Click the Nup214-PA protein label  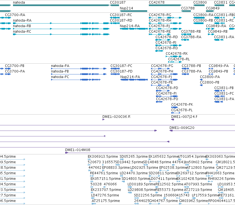[130, 77]
